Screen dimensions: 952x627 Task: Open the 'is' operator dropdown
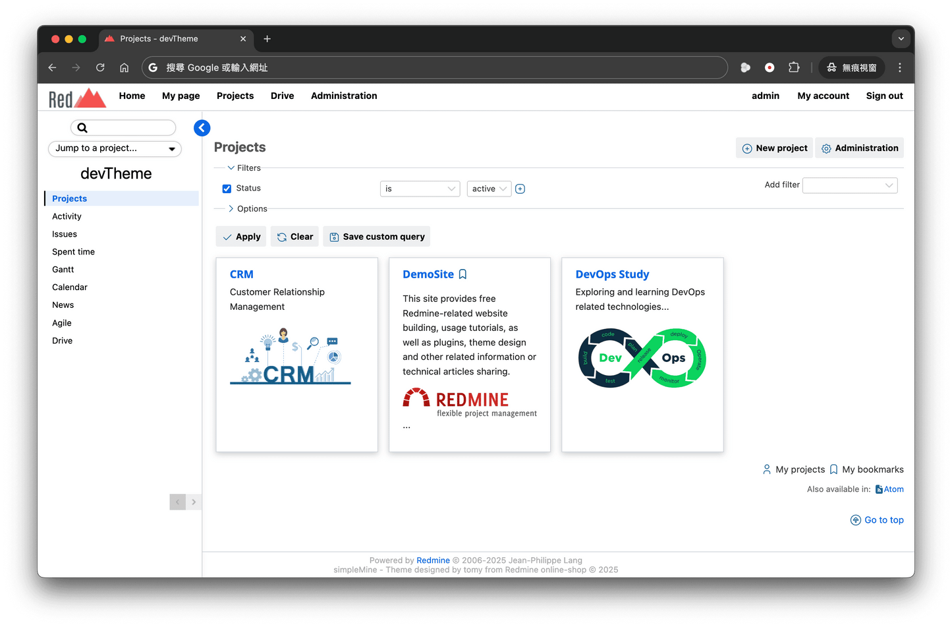pos(420,189)
